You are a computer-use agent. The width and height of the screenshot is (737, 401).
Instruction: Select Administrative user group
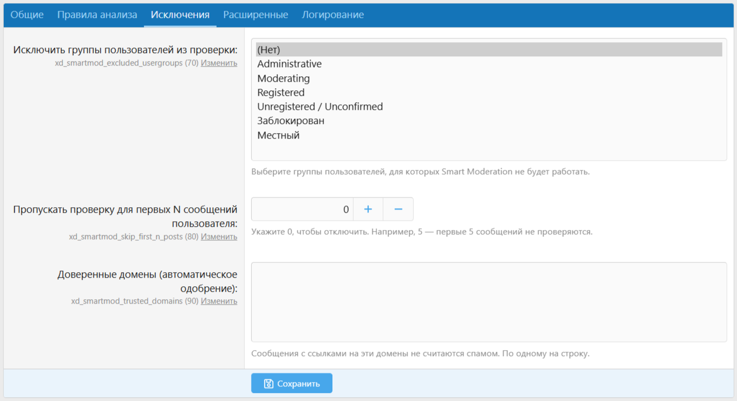[x=289, y=64]
